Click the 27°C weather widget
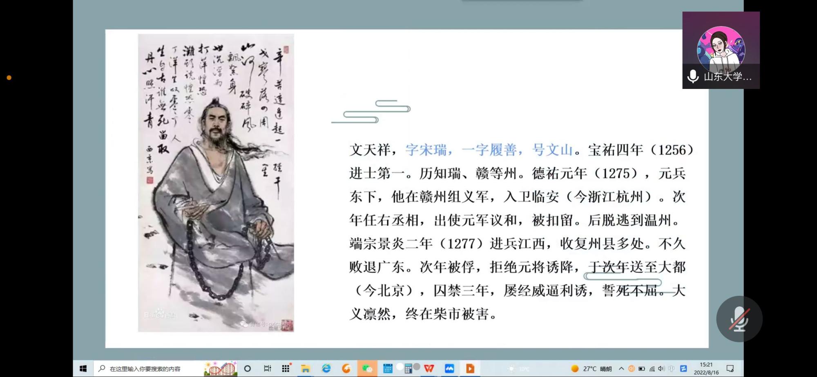 [592, 368]
